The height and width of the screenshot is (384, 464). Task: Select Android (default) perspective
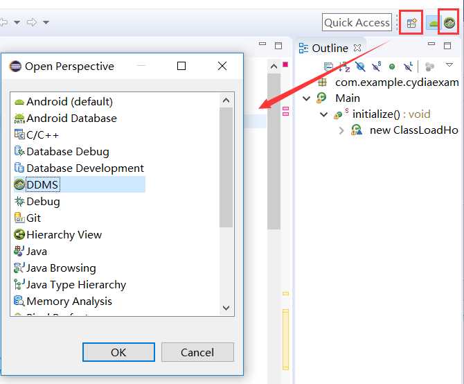pyautogui.click(x=69, y=102)
